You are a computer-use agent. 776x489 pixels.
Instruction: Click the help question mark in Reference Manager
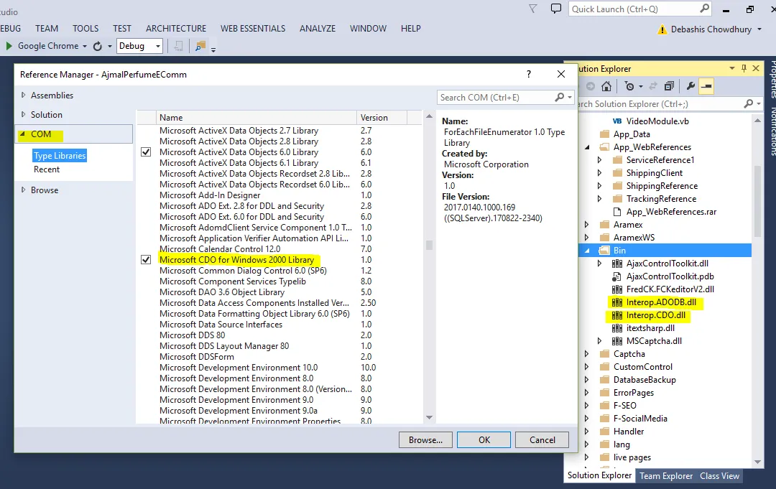point(529,74)
